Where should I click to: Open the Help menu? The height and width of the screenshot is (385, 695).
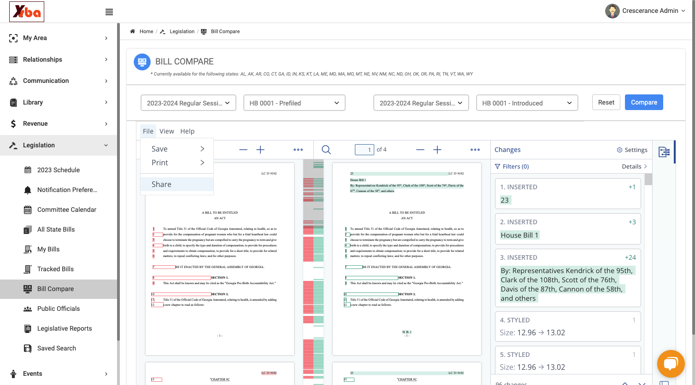tap(187, 131)
